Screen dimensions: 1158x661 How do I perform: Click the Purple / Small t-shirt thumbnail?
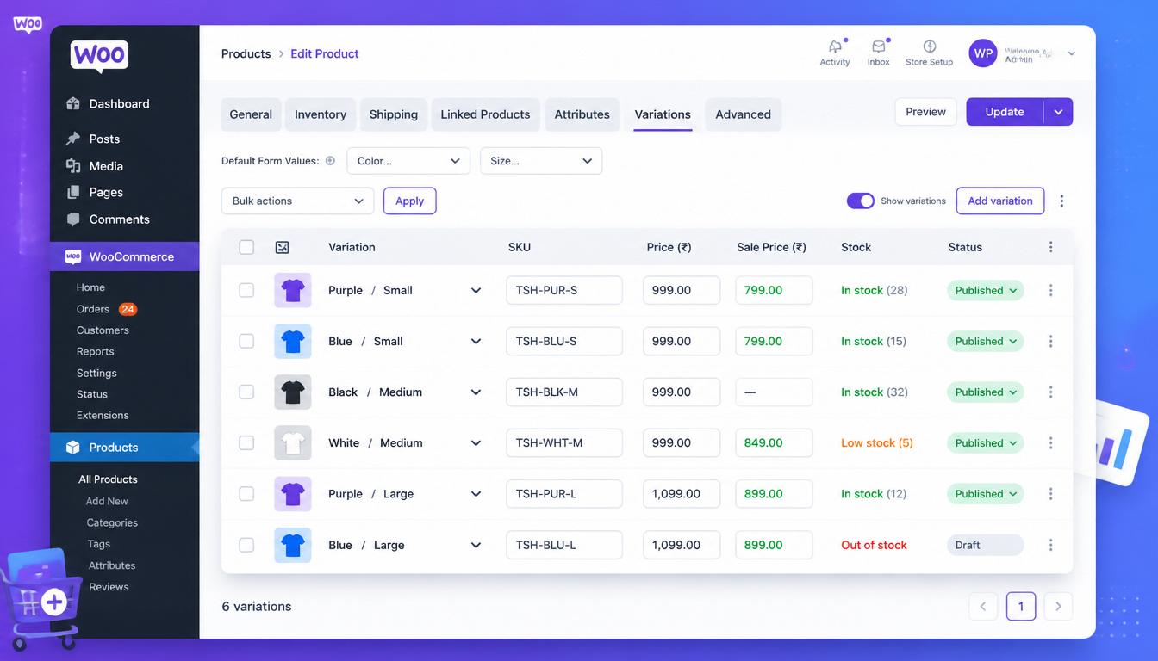pos(293,290)
